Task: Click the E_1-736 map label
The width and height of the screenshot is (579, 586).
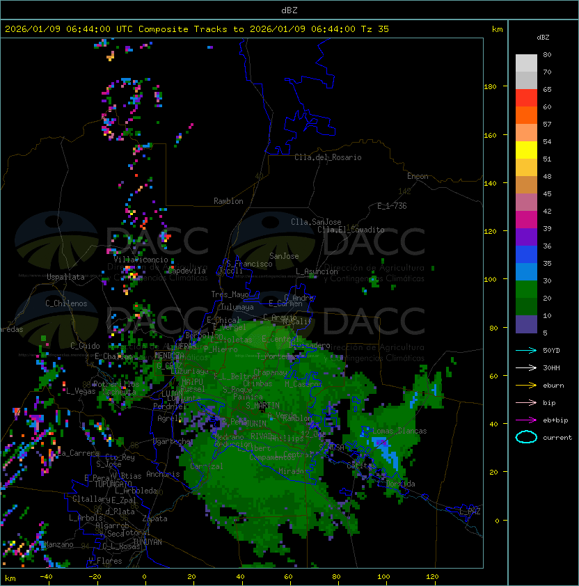Action: click(x=392, y=206)
